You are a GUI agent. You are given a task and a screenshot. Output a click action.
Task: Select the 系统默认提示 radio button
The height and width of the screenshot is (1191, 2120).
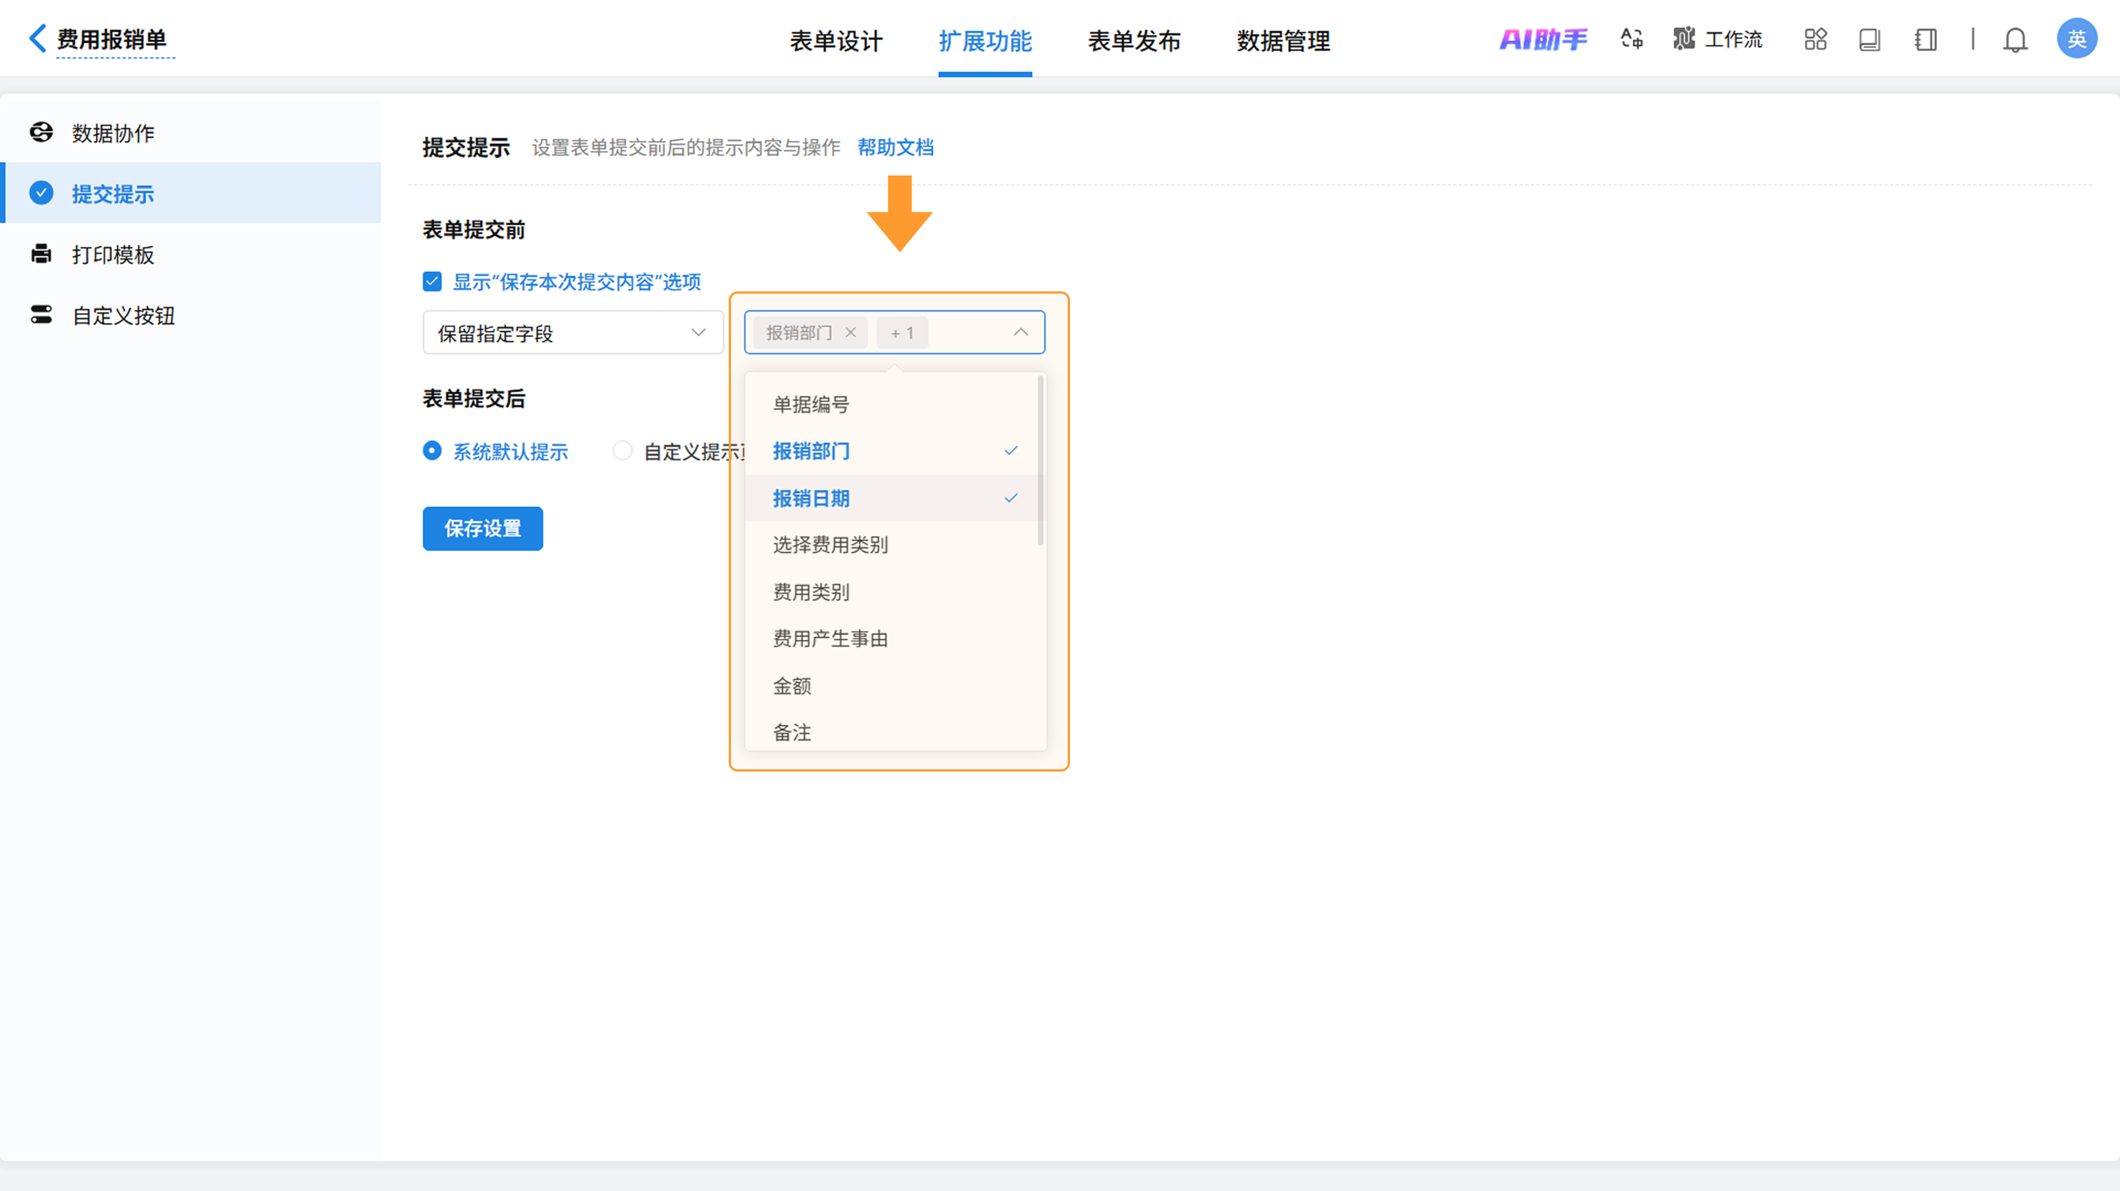pos(432,451)
